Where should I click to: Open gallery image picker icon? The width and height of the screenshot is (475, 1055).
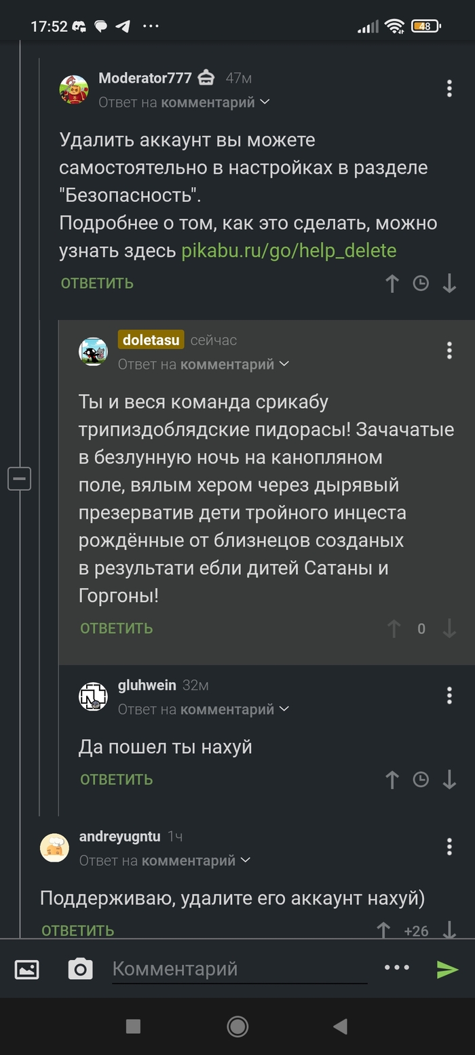[x=27, y=969]
